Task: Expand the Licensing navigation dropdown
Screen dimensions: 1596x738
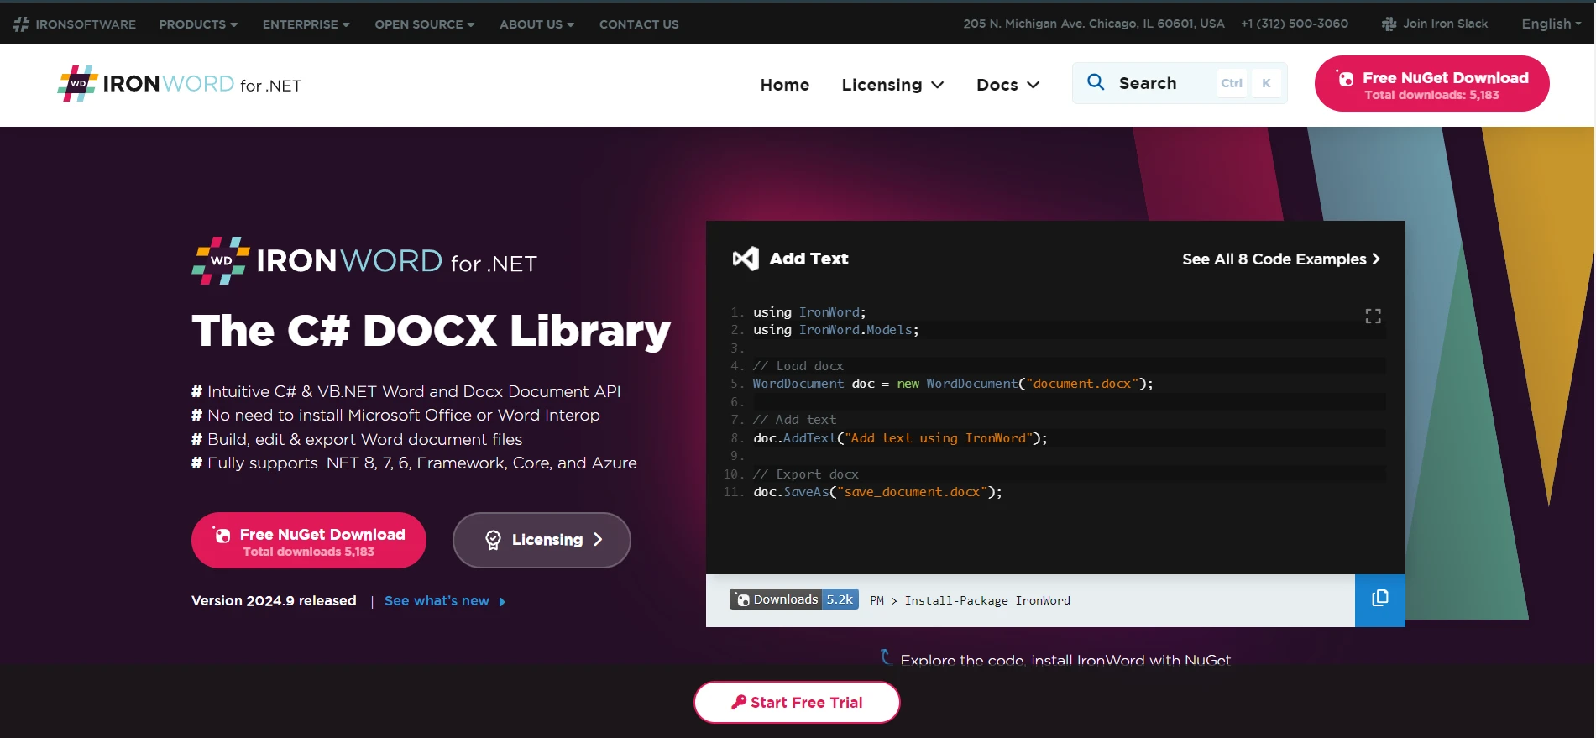Action: tap(892, 85)
